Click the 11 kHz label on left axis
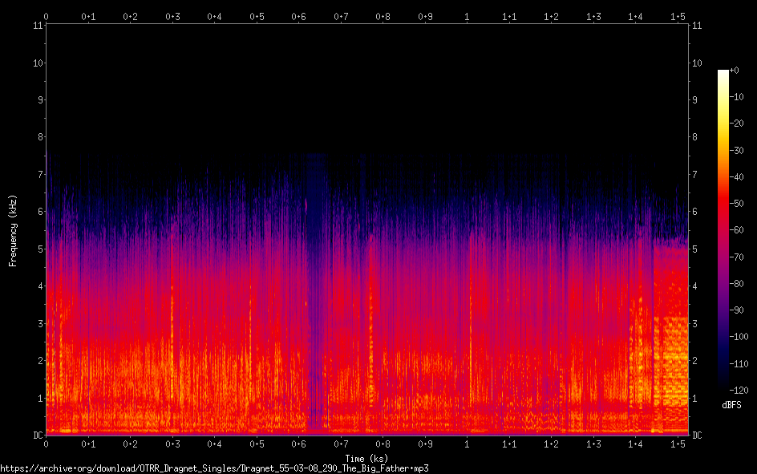Viewport: 757px width, 474px height. [37, 26]
